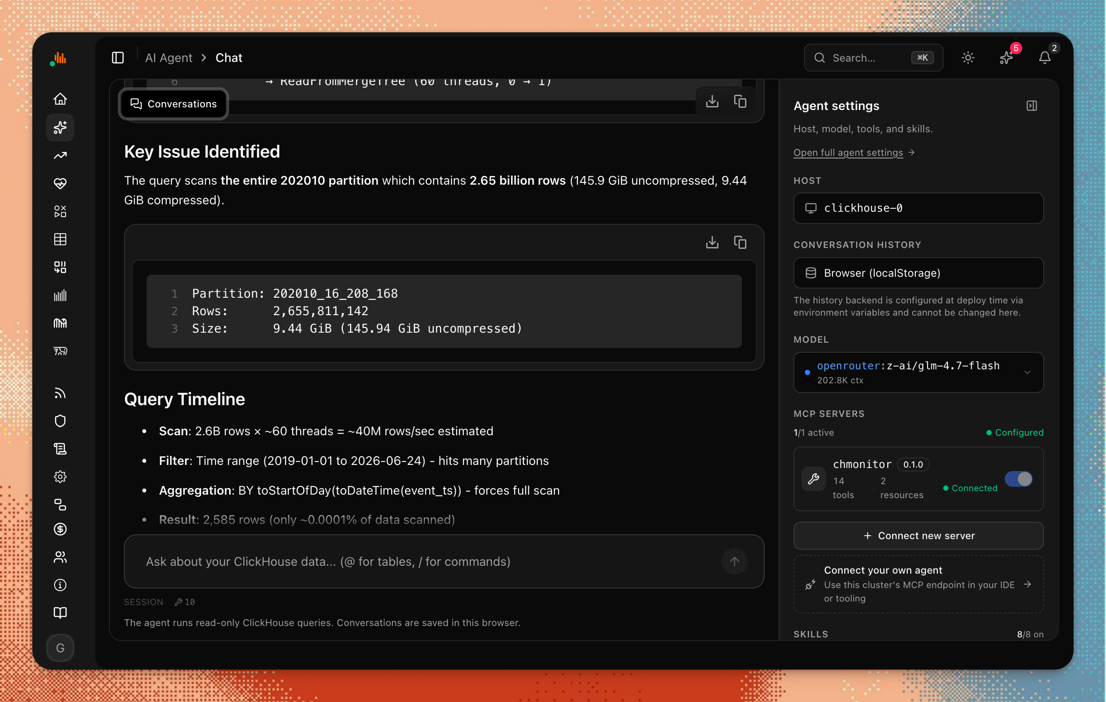Click the 'Key Issue Identified' heading

click(202, 151)
